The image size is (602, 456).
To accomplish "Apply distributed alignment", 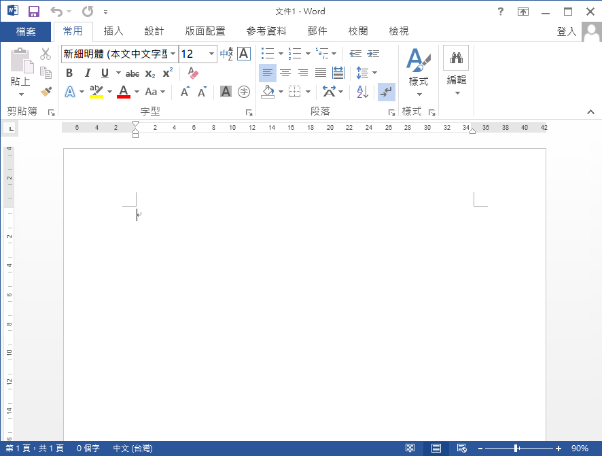I will 338,73.
